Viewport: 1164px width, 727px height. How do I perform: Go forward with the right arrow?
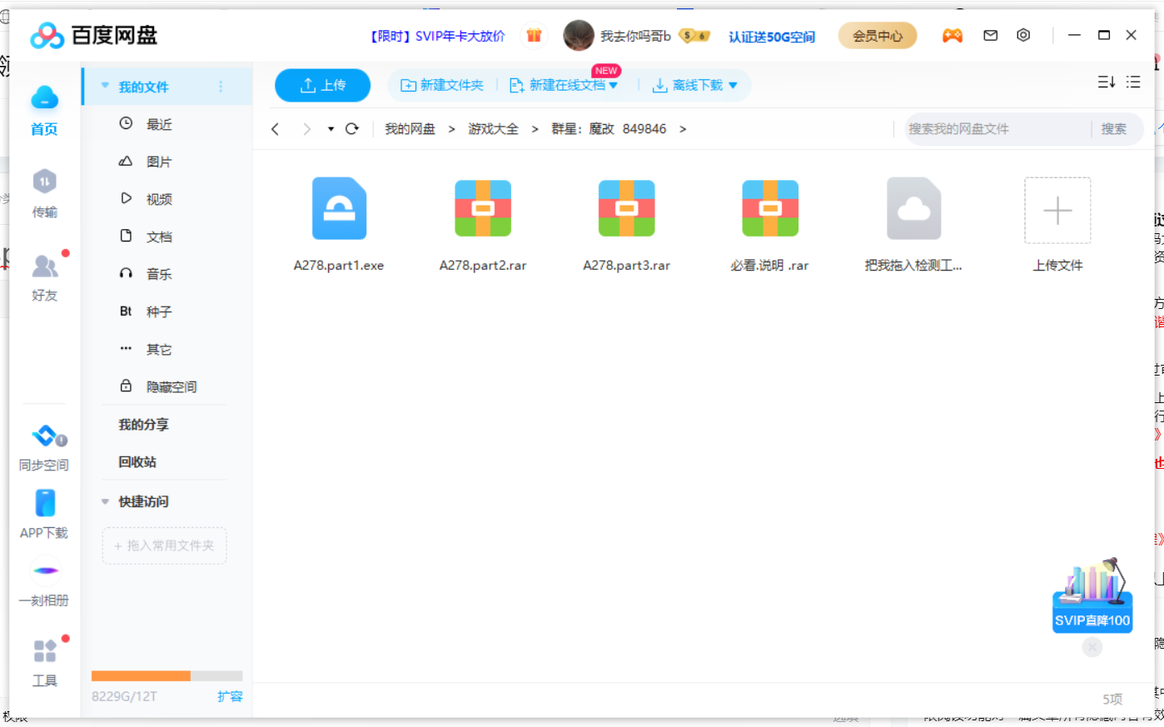point(306,129)
